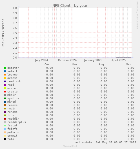
Task: Click the blue setattr legend swatch
Action: tap(5, 71)
